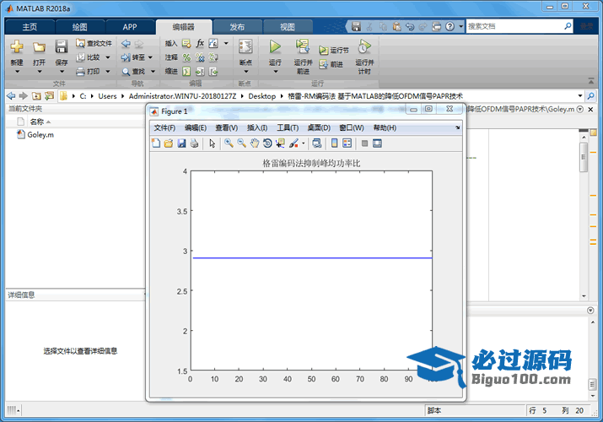
Task: Collapse the ribbon with arrow at right
Action: 590,81
